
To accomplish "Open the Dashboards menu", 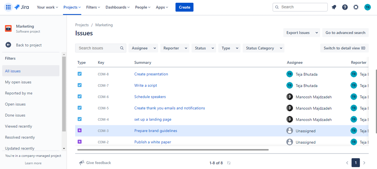I will [x=118, y=7].
